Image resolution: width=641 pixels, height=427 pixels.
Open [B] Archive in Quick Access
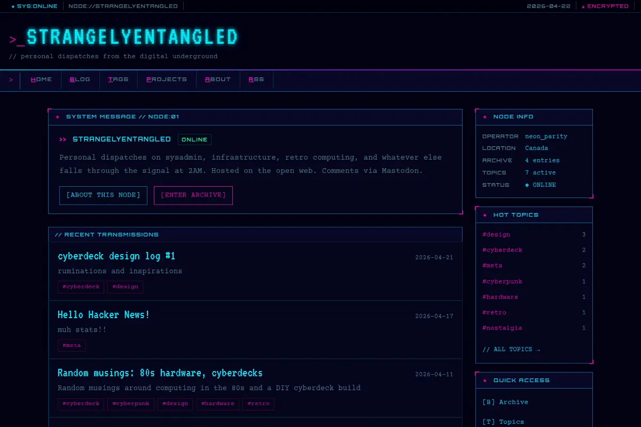505,402
